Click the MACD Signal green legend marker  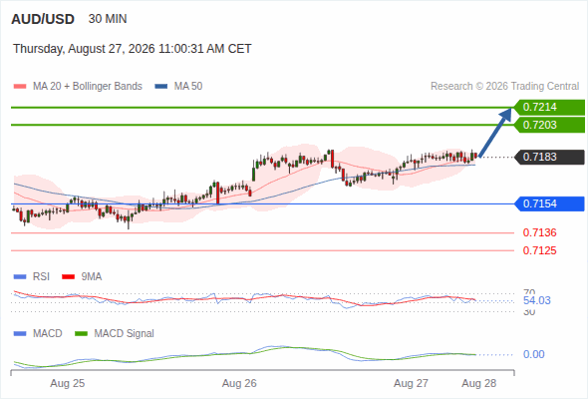tap(81, 333)
